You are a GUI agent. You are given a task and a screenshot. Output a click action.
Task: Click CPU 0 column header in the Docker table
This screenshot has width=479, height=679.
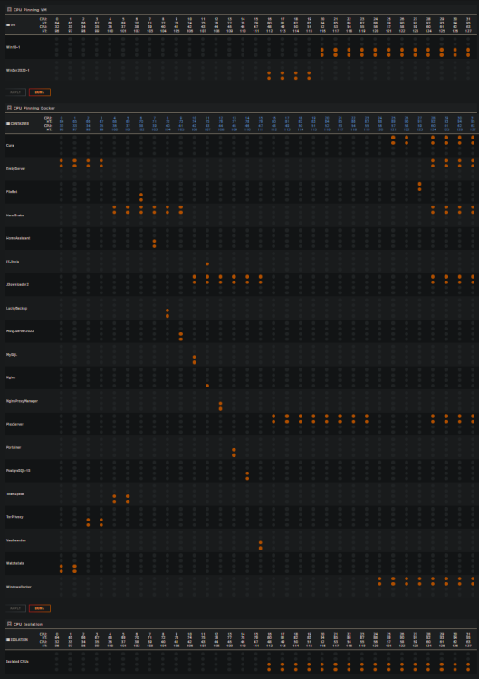(x=62, y=118)
